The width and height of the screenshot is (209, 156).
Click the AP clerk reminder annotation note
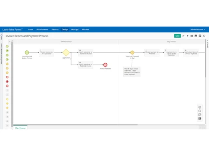tap(132, 72)
